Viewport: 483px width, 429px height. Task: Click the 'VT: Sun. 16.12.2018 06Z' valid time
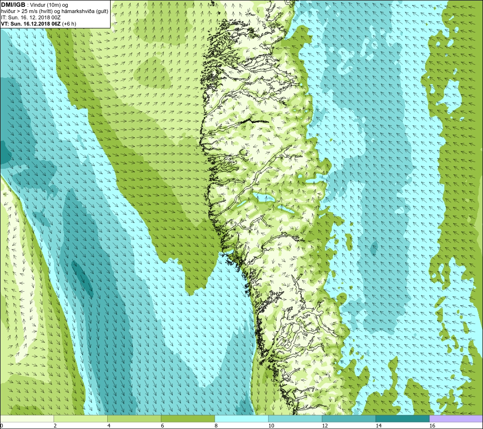31,24
